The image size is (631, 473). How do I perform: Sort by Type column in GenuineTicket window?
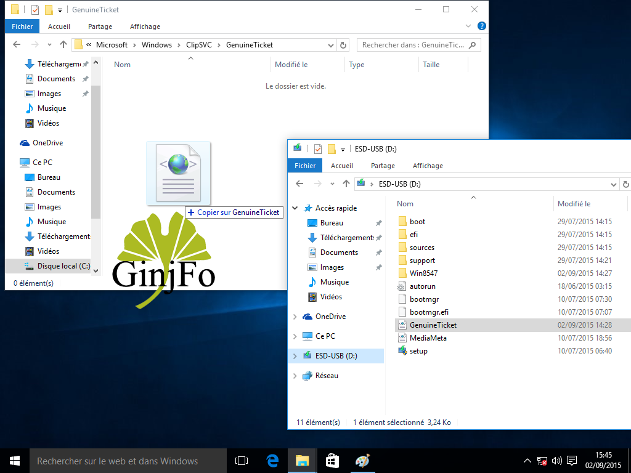tap(357, 64)
